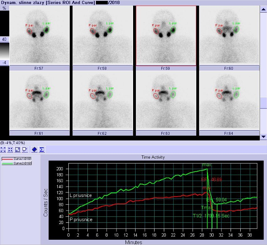This screenshot has height=245, width=267.
Task: Open frame Fr:64 thumbnail
Action: (229, 101)
